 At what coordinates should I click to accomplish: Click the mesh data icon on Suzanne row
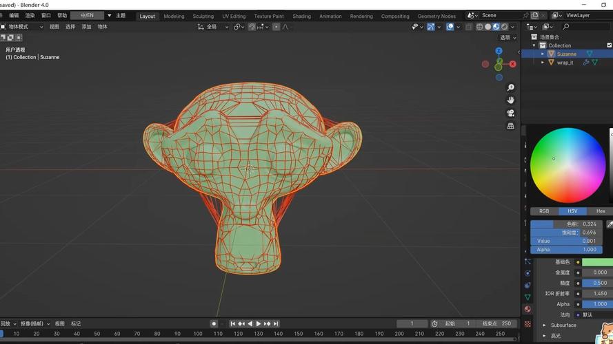tap(590, 54)
